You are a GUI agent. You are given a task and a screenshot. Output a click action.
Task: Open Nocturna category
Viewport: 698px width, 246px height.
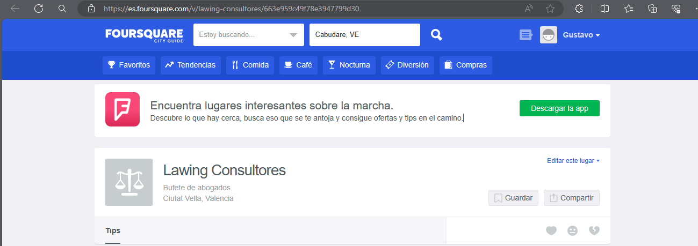[349, 65]
